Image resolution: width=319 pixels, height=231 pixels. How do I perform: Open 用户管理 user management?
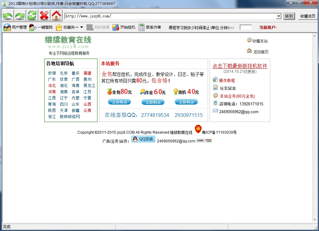[x=15, y=27]
